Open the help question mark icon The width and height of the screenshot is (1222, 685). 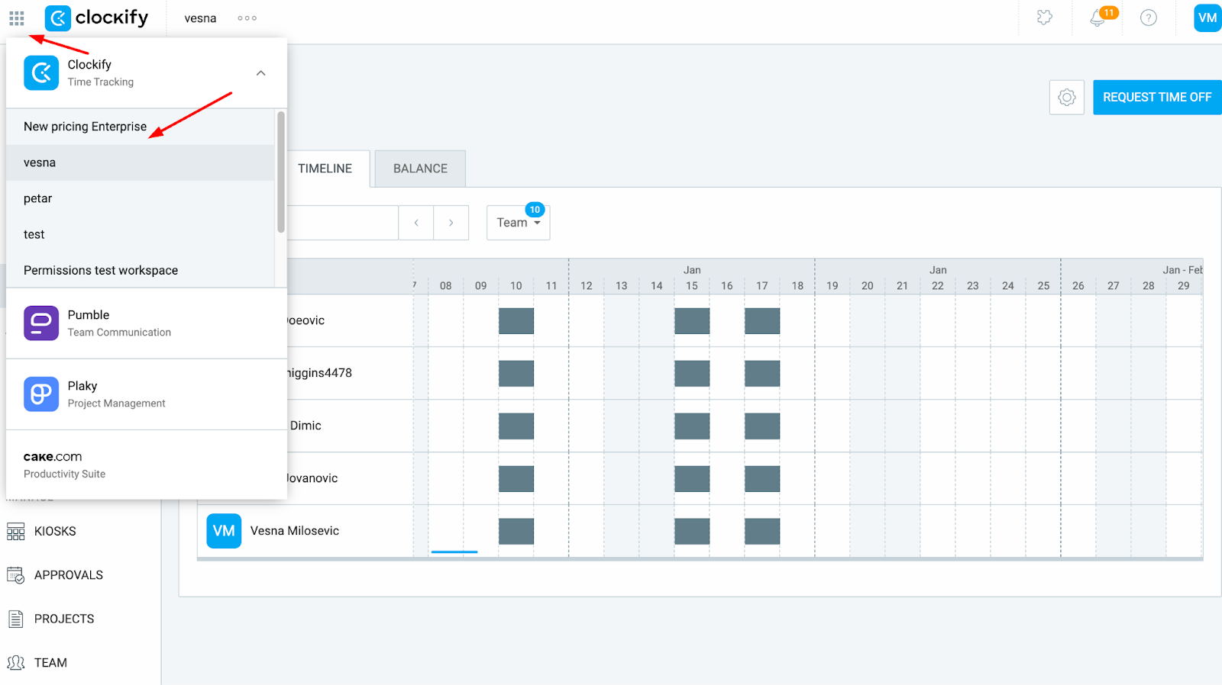1149,18
